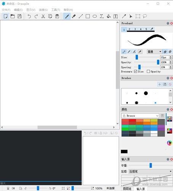Pick the Color Picker eyedropper tool
173x191 pixels.
[x=124, y=16]
